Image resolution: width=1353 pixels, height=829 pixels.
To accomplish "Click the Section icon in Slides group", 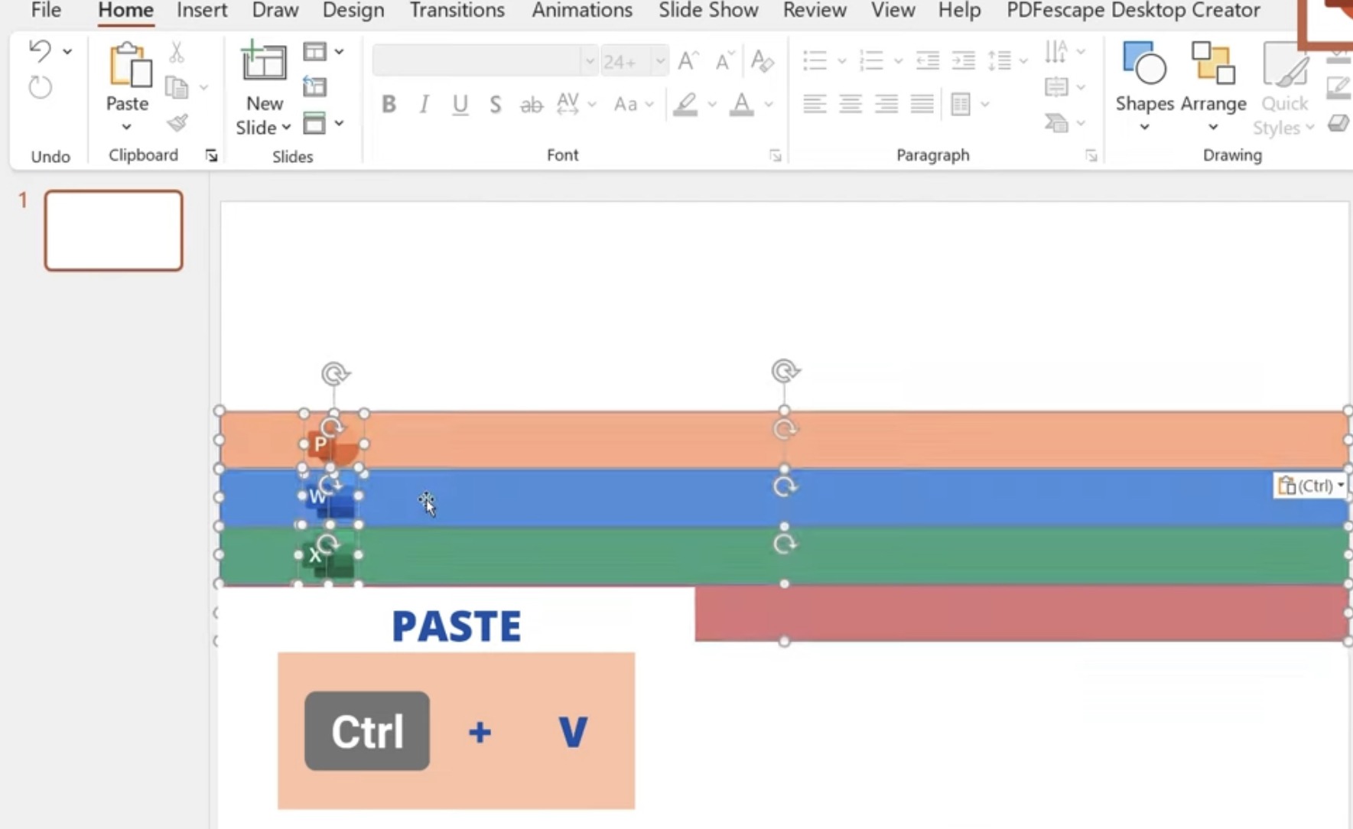I will 314,123.
